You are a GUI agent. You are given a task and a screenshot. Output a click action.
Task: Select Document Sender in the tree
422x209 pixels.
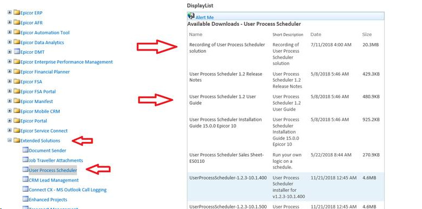(x=47, y=150)
